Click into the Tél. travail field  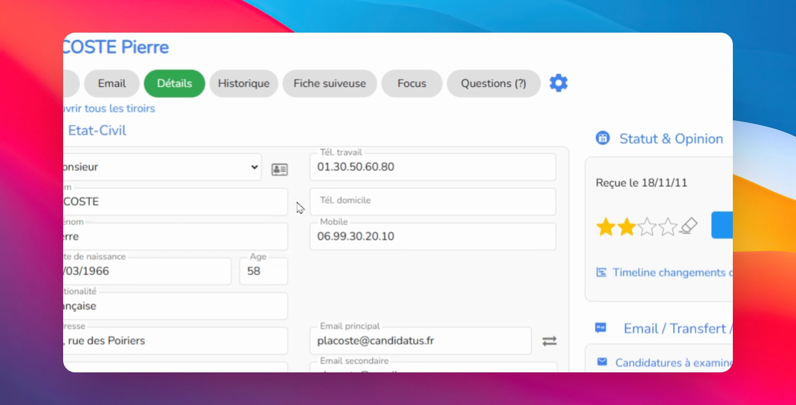pyautogui.click(x=432, y=167)
